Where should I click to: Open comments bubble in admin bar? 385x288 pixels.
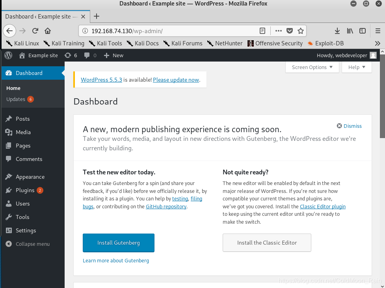[x=90, y=55]
